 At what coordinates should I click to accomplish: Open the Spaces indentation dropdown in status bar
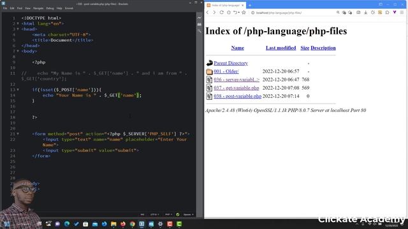(x=189, y=214)
